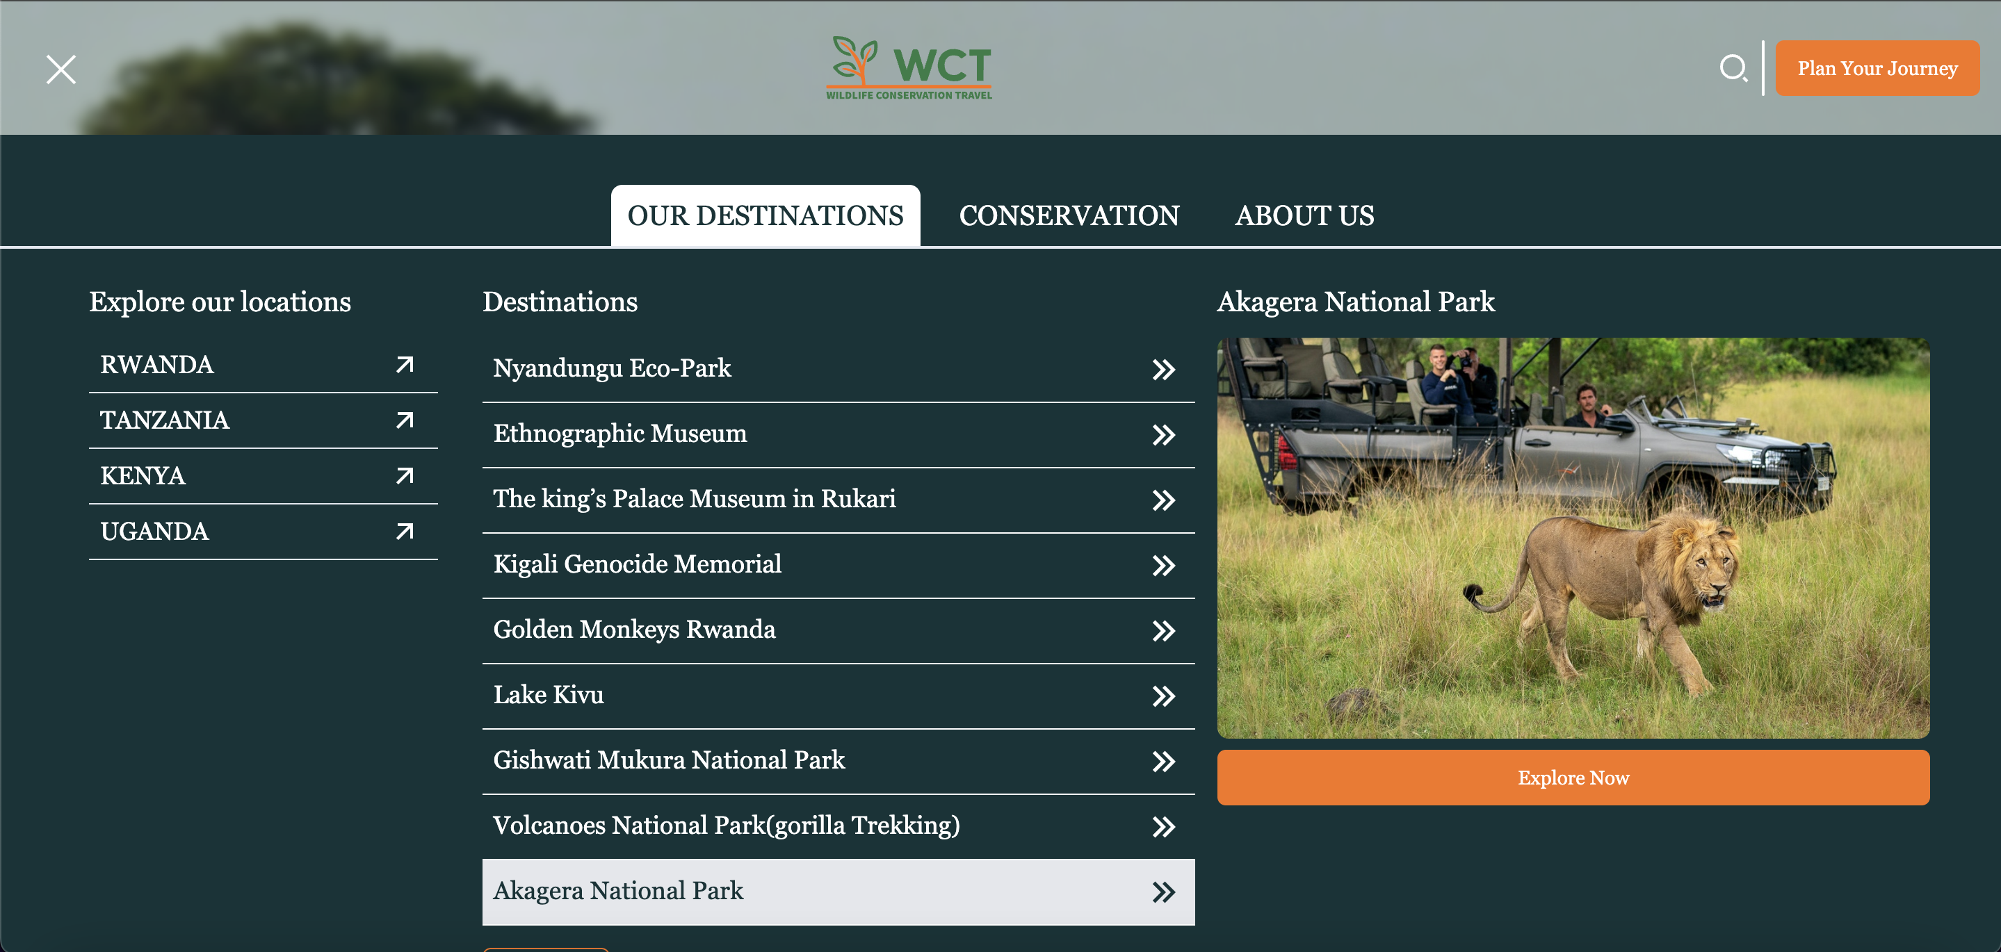Switch to the Conservation tab

point(1069,215)
